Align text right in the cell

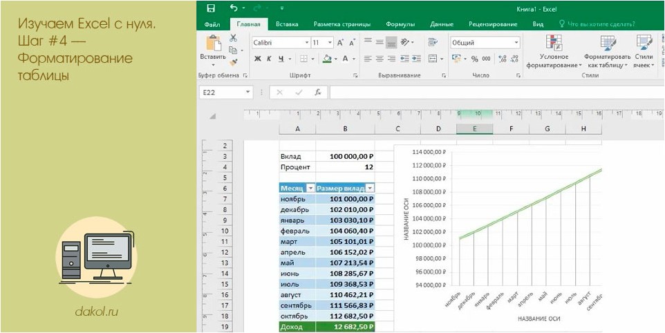[391, 59]
